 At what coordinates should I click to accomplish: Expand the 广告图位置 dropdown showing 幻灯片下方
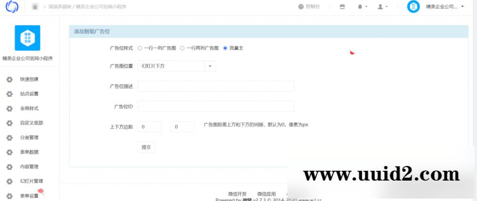tap(177, 66)
